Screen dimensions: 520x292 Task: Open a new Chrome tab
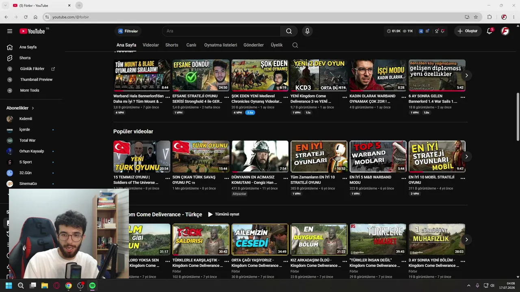pyautogui.click(x=79, y=5)
